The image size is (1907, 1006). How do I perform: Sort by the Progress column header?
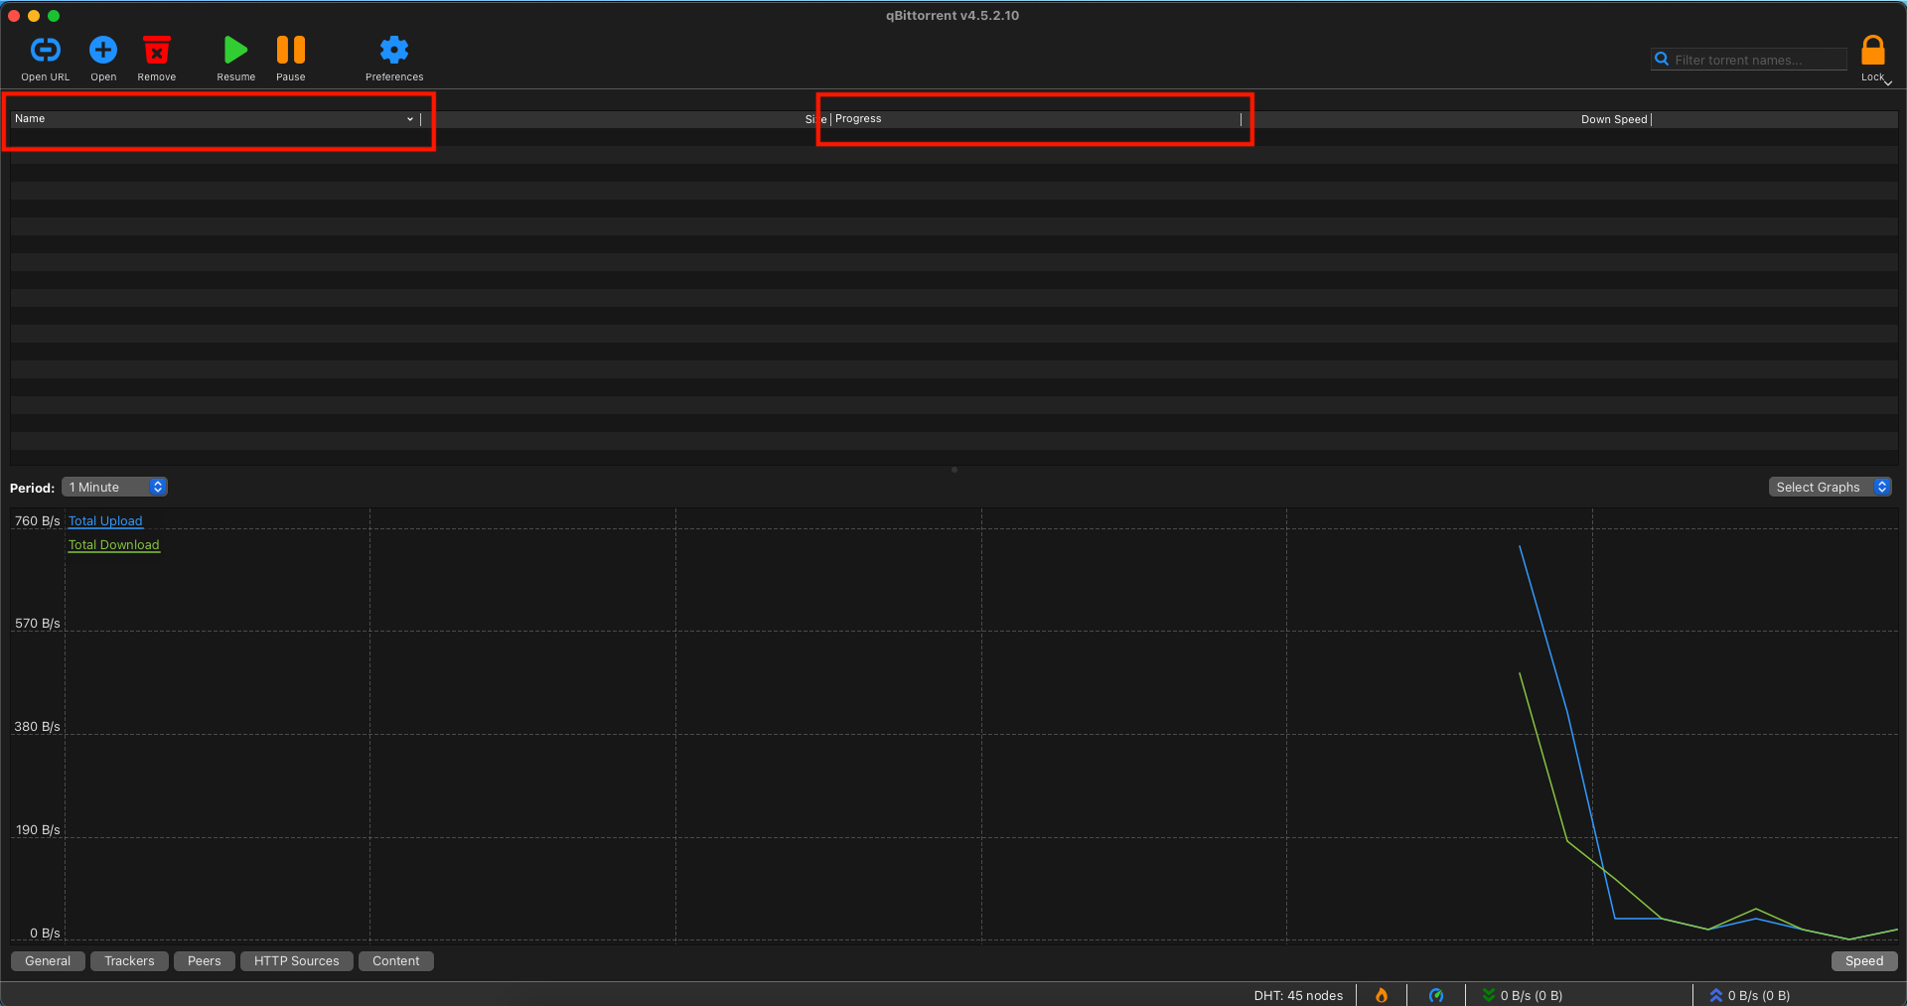1036,119
